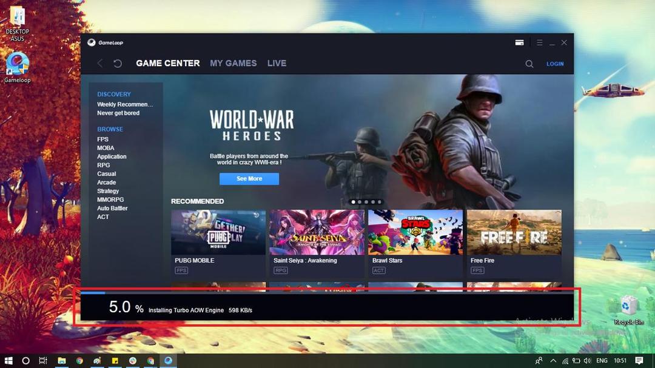The height and width of the screenshot is (368, 655).
Task: Click the Installing Turbo AOW Engine status
Action: [186, 310]
